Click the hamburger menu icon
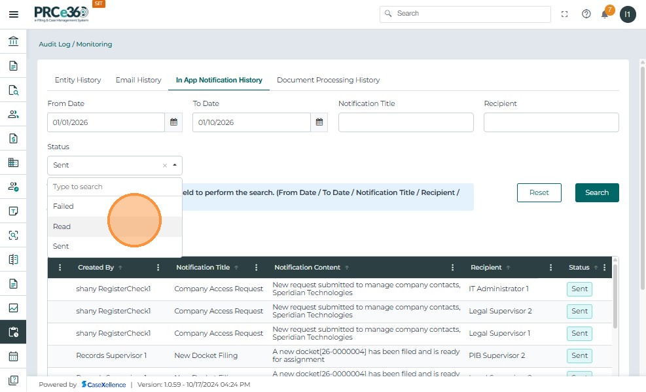Screen dimensions: 646x392 click(x=13, y=14)
